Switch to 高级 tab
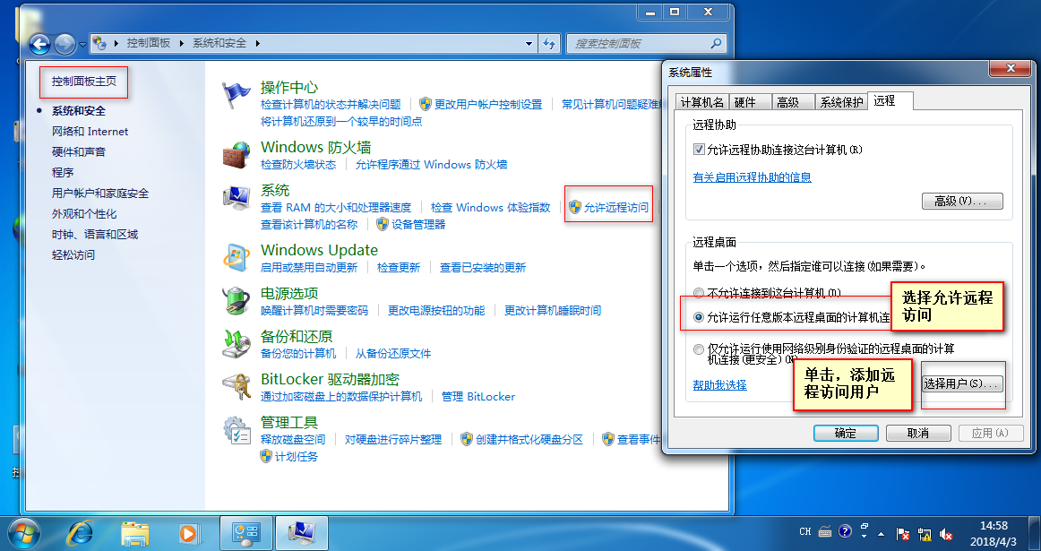Screen dimensions: 1041x551 [x=792, y=102]
